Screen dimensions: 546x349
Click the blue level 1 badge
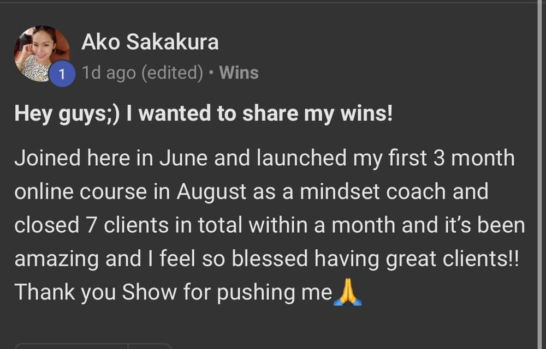pos(62,74)
